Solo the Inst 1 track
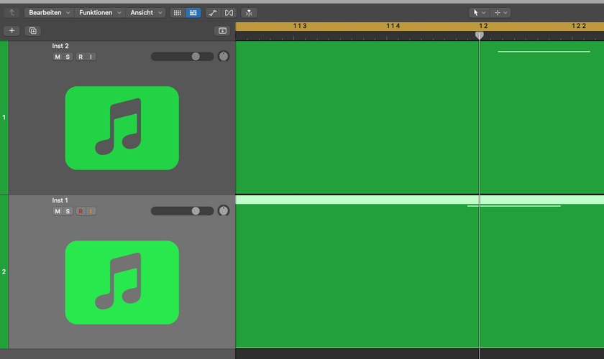 (x=68, y=211)
